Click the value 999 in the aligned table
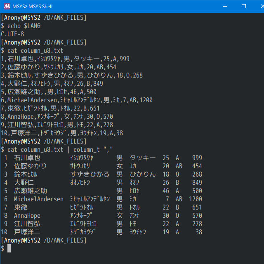This screenshot has width=264, height=264. coord(197,158)
